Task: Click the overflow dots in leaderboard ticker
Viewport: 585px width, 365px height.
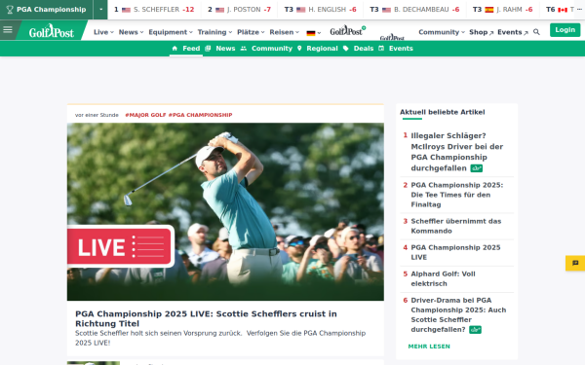Action: click(x=579, y=10)
